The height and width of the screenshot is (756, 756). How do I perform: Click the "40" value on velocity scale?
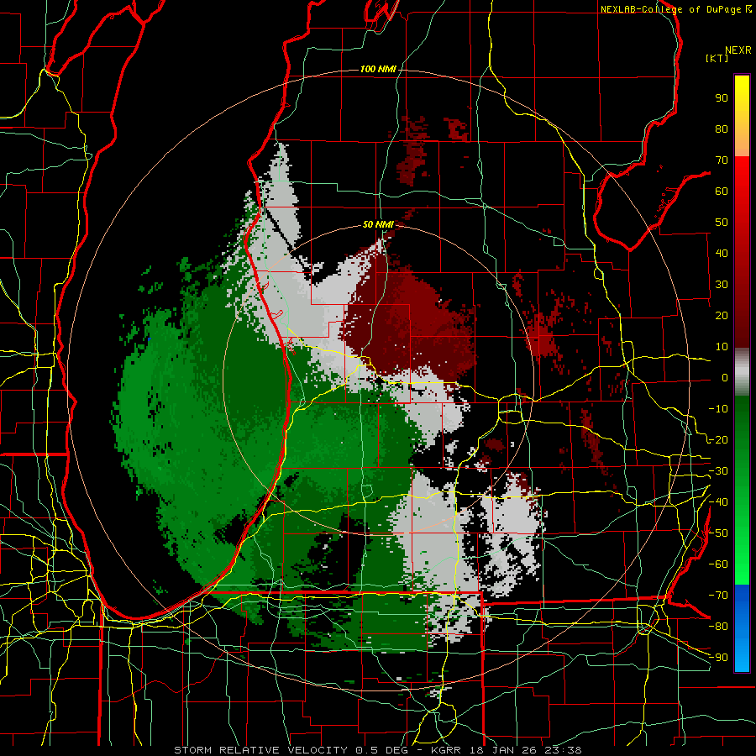pyautogui.click(x=722, y=254)
